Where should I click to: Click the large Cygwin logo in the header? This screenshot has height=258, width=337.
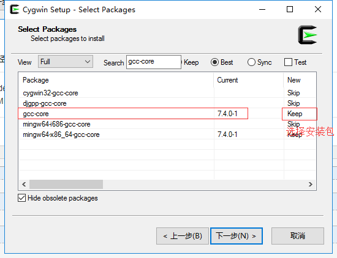308,35
